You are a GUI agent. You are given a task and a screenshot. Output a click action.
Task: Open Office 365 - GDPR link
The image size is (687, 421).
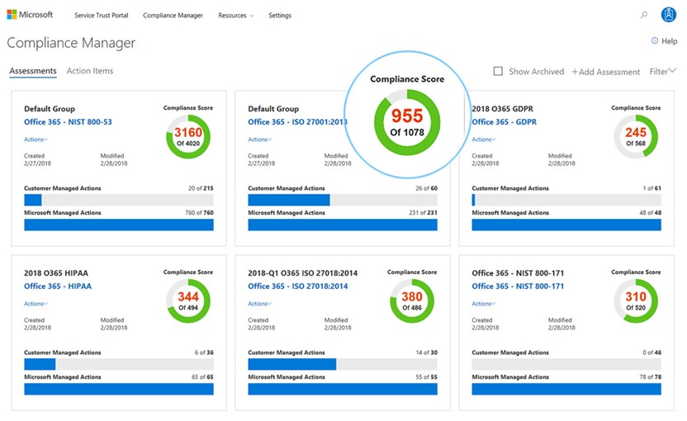(504, 122)
